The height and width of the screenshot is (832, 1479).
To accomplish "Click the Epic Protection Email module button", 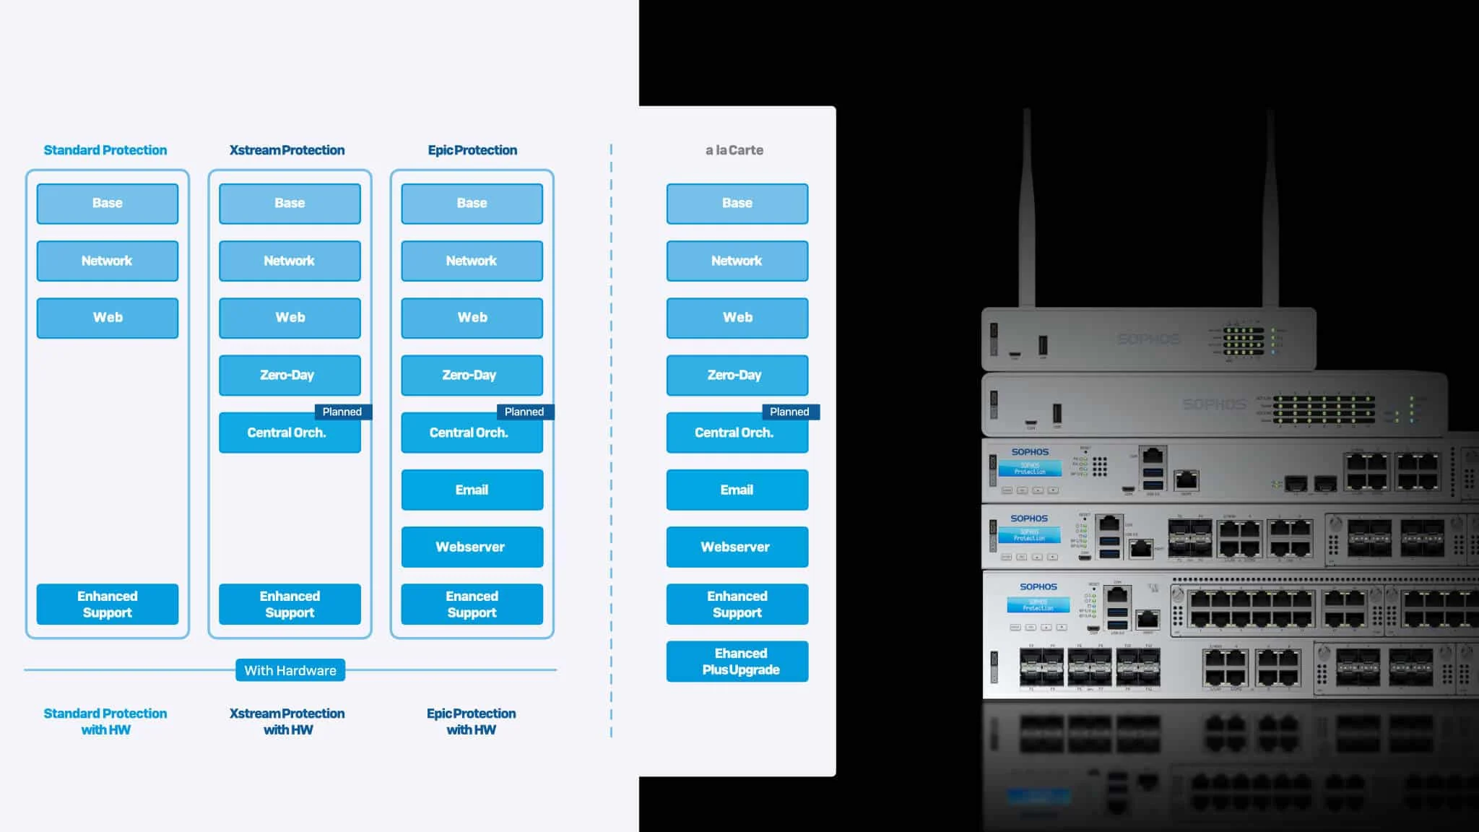I will pos(470,490).
